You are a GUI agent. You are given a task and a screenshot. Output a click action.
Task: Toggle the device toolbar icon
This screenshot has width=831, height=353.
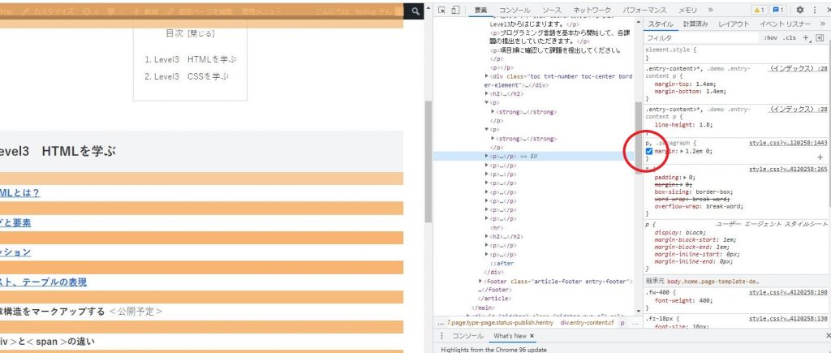(x=456, y=10)
